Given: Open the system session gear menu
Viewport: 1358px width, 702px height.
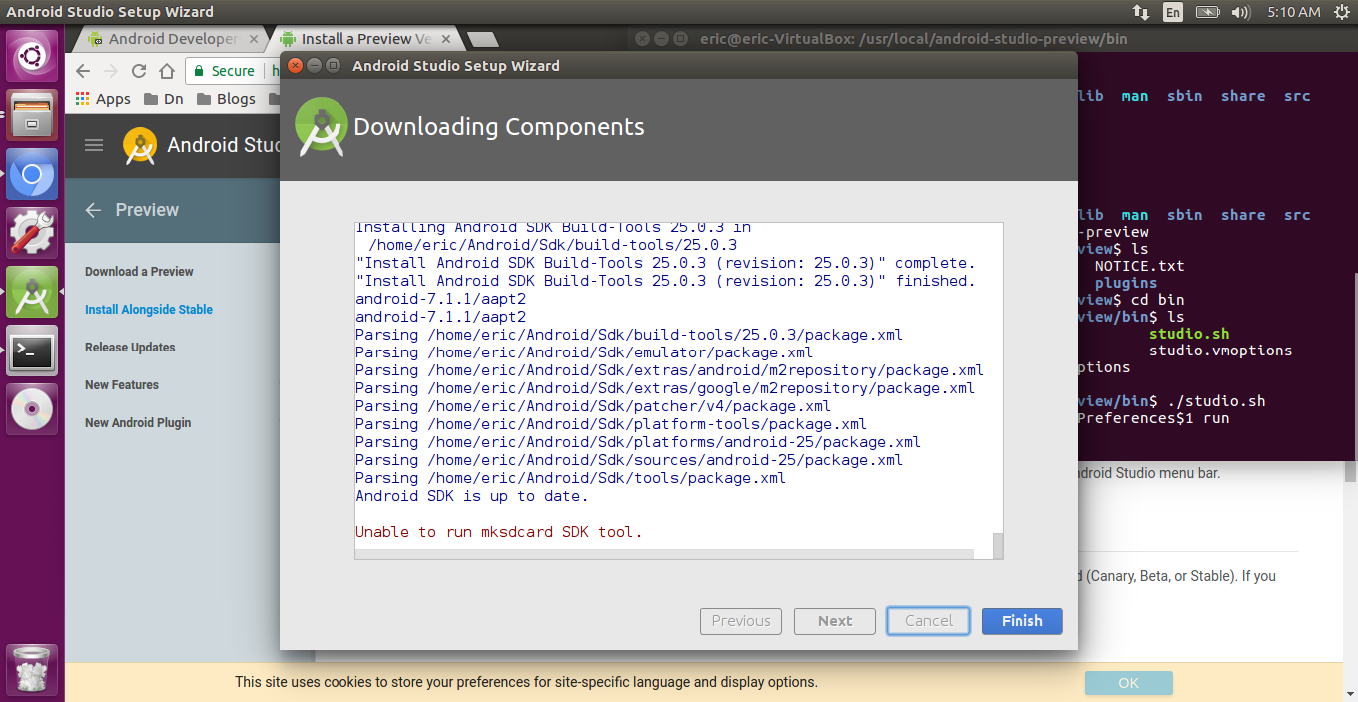Looking at the screenshot, I should click(x=1340, y=12).
